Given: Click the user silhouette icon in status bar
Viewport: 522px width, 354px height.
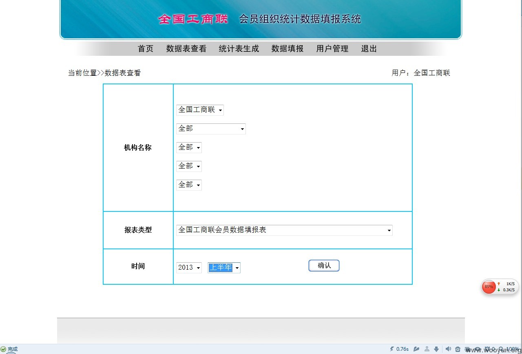Looking at the screenshot, I should pos(427,349).
